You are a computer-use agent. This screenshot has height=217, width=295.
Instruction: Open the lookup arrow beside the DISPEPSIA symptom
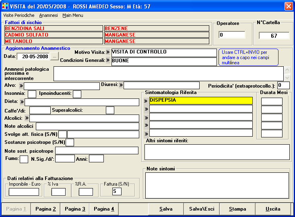pyautogui.click(x=146, y=101)
